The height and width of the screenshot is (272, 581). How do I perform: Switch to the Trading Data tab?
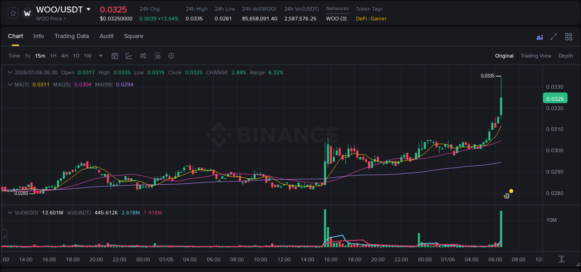pyautogui.click(x=72, y=36)
